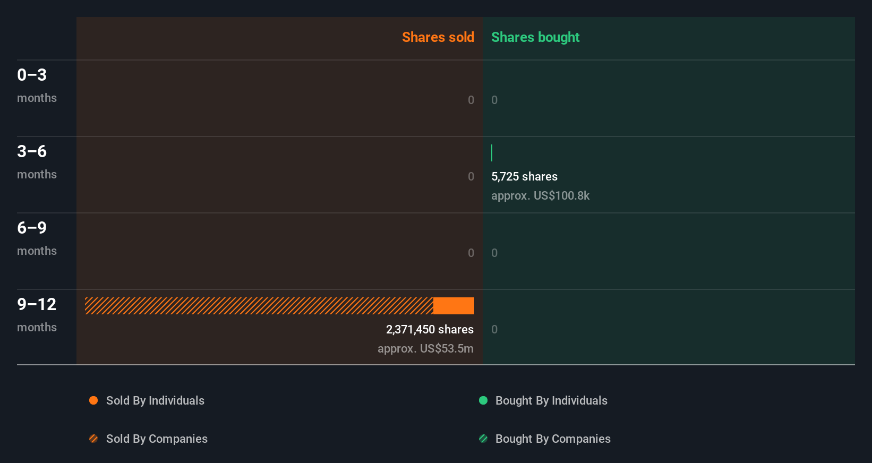
Task: Select the 3–6 months row label
Action: (37, 162)
